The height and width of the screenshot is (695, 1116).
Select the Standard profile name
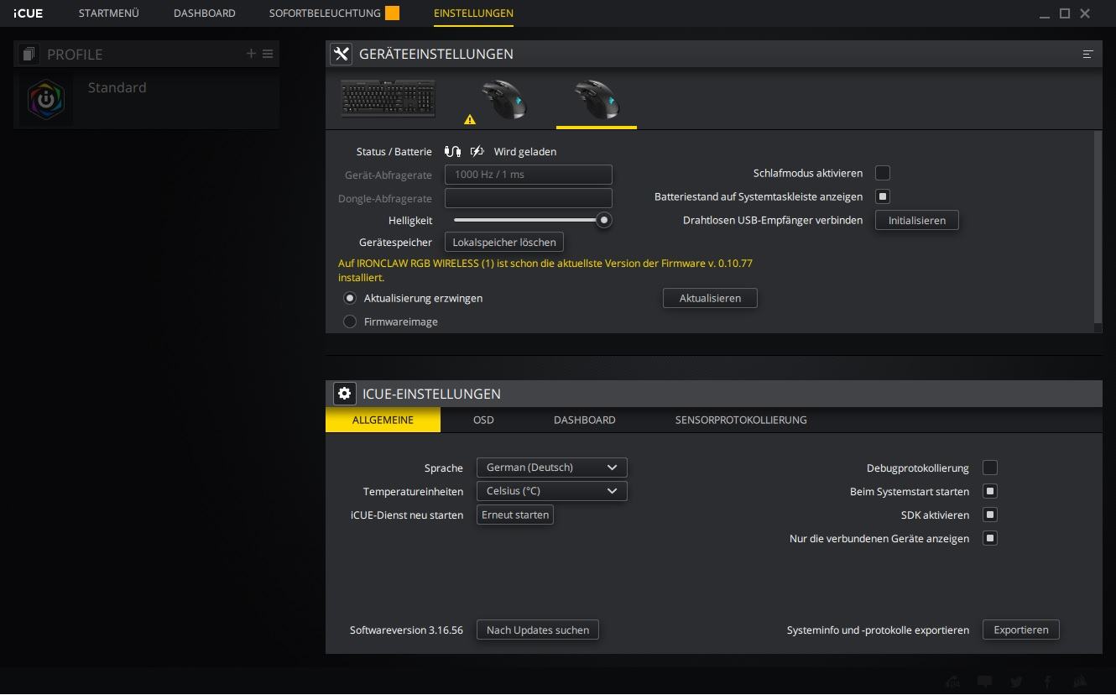tap(117, 87)
